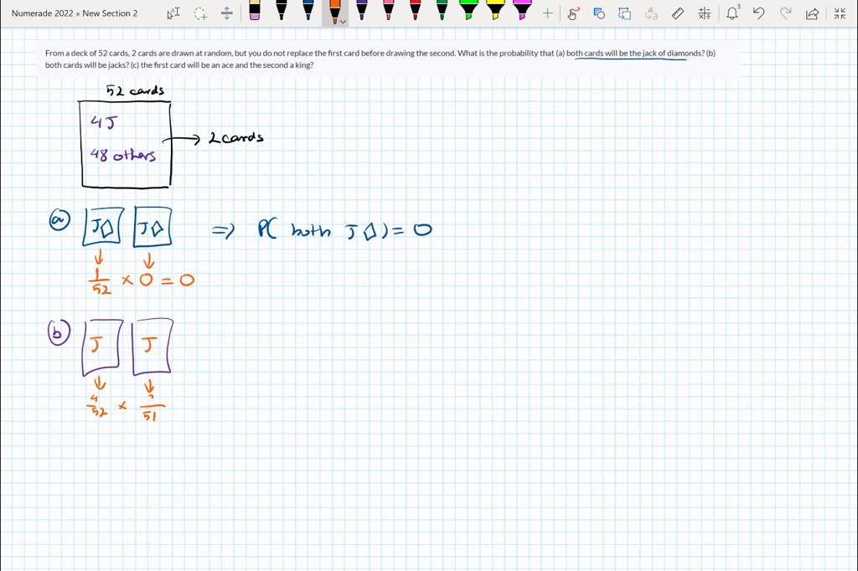This screenshot has width=858, height=571.
Task: Select the Lasso Select tool
Action: point(200,13)
